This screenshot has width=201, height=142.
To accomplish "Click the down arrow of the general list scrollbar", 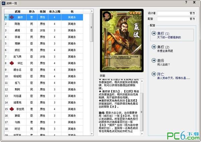I will [x=92, y=134].
